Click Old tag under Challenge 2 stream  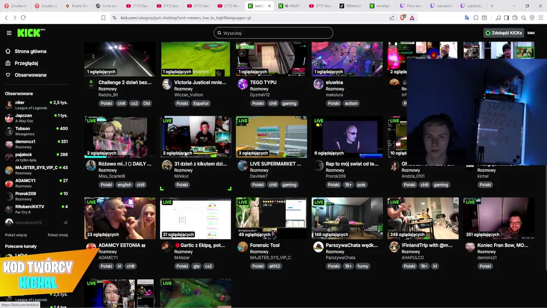click(x=147, y=103)
